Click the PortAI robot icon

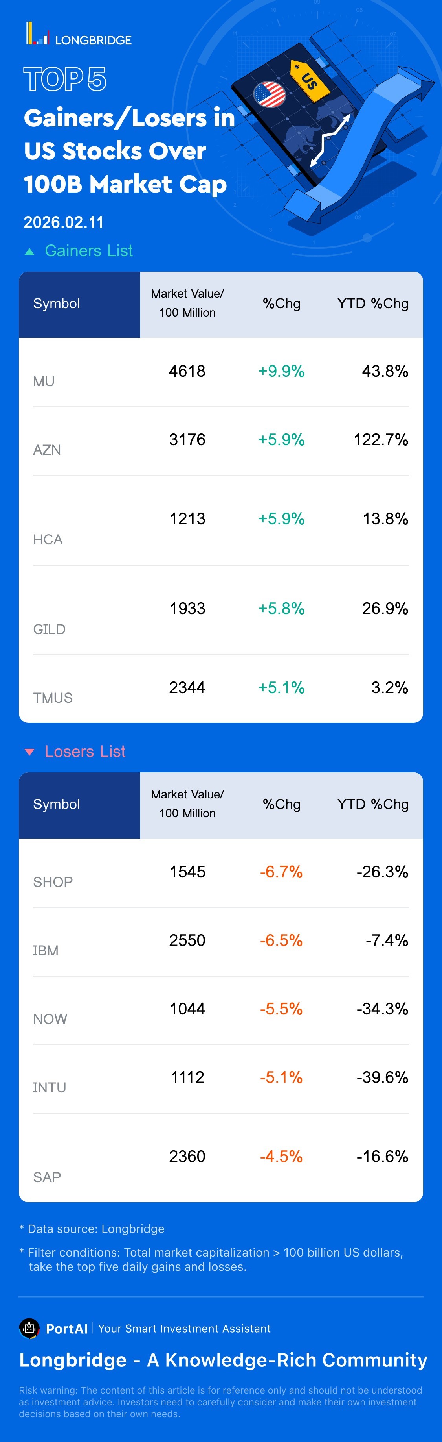pos(29,1328)
